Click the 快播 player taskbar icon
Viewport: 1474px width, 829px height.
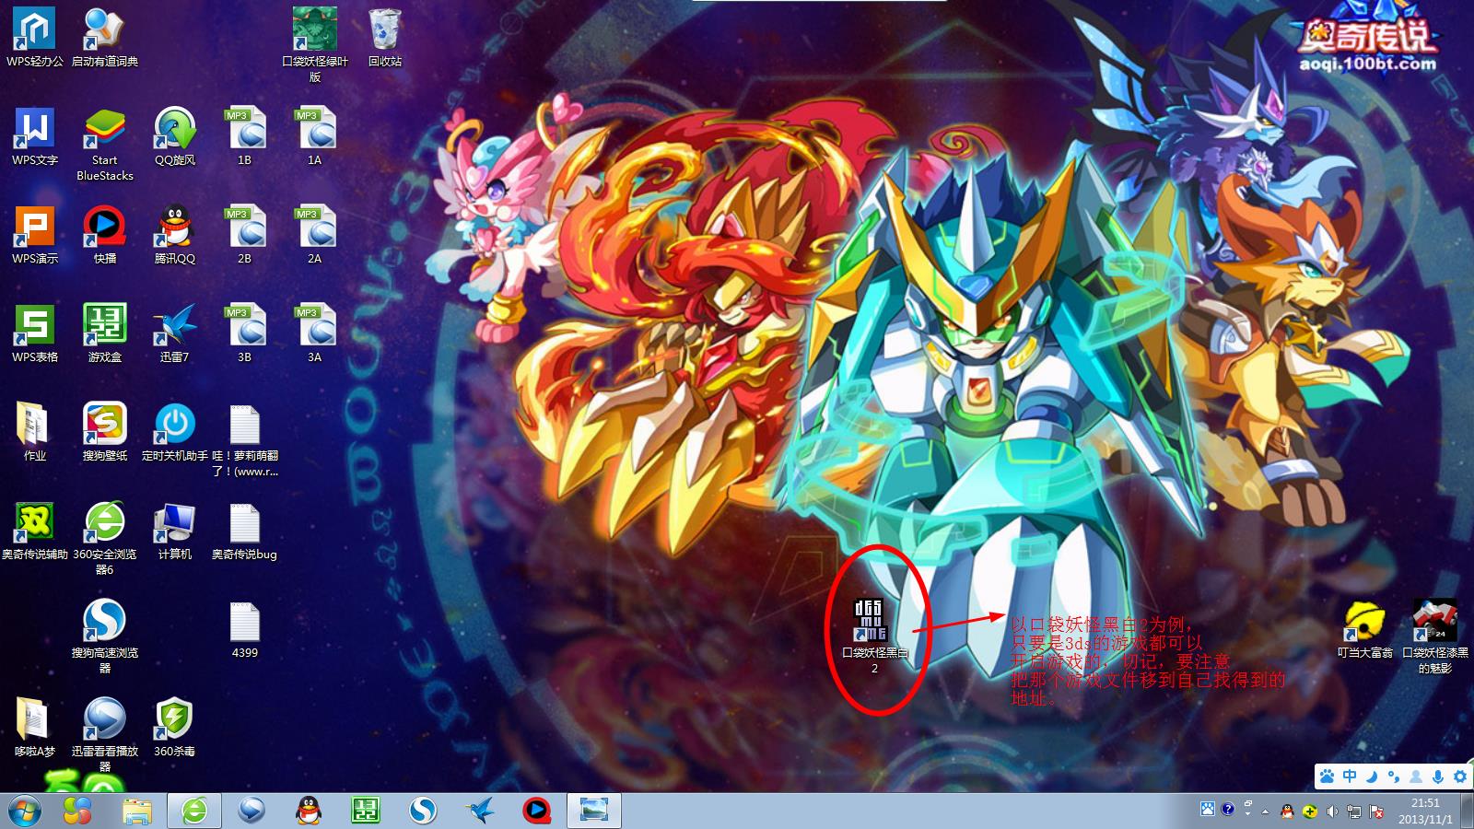point(537,811)
